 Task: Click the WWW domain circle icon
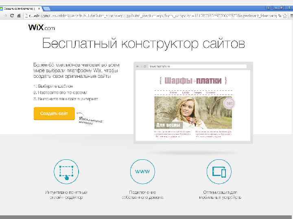click(142, 172)
